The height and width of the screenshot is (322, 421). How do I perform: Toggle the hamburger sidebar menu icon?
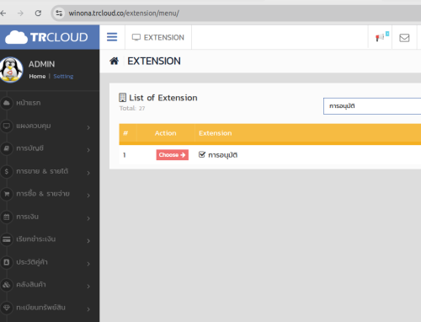112,37
